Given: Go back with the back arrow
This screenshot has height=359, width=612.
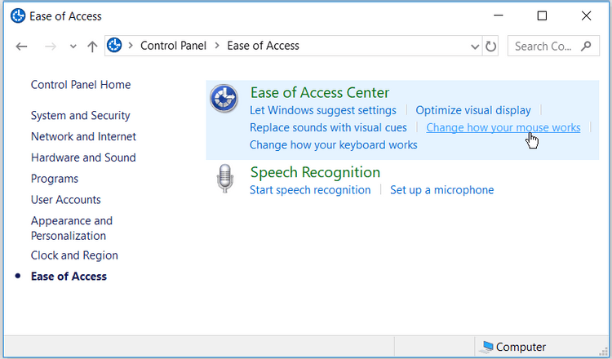Looking at the screenshot, I should 21,47.
